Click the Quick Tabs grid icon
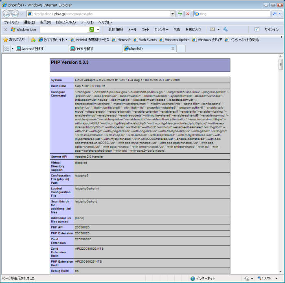The width and height of the screenshot is (285, 283). pyautogui.click(x=7, y=49)
